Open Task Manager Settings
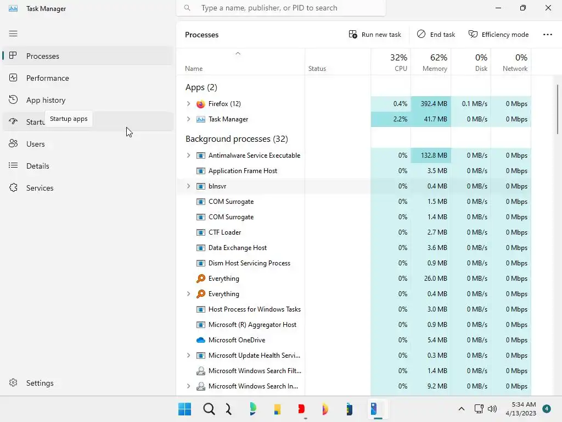 [x=88, y=383]
